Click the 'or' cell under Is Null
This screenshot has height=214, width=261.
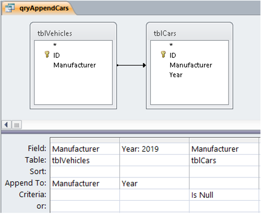(x=224, y=206)
